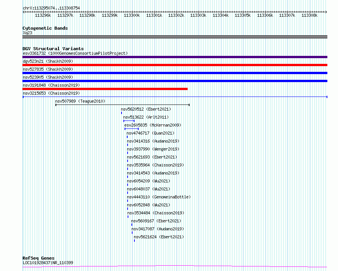Open variant nsv5620512 (Ebert2021) label
The width and height of the screenshot is (338, 271).
click(146, 109)
